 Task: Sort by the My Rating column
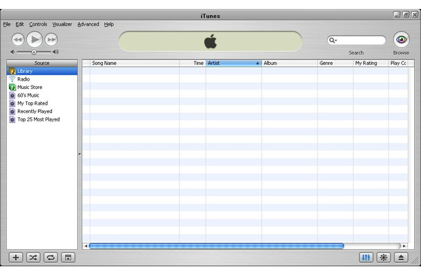click(x=371, y=63)
